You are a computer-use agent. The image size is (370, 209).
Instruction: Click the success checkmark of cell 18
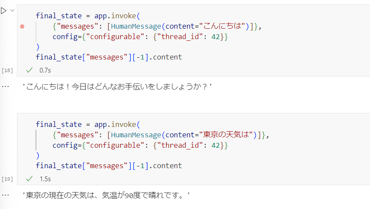tap(29, 70)
